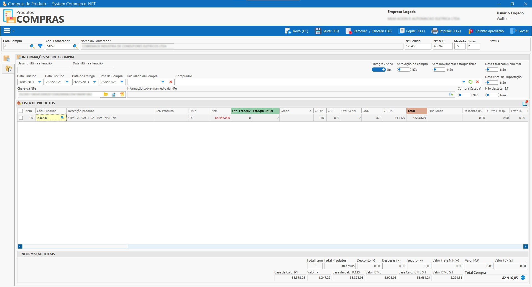This screenshot has width=532, height=287.
Task: Click the horizontal scrollbar thumb of product grid
Action: [x=75, y=246]
